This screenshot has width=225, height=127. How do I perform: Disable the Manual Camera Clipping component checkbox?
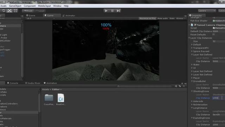[x=195, y=25]
